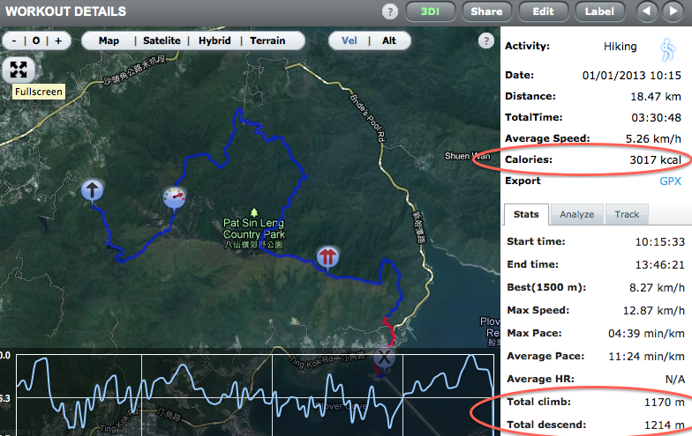
Task: Export the track as GPX
Action: coord(670,181)
